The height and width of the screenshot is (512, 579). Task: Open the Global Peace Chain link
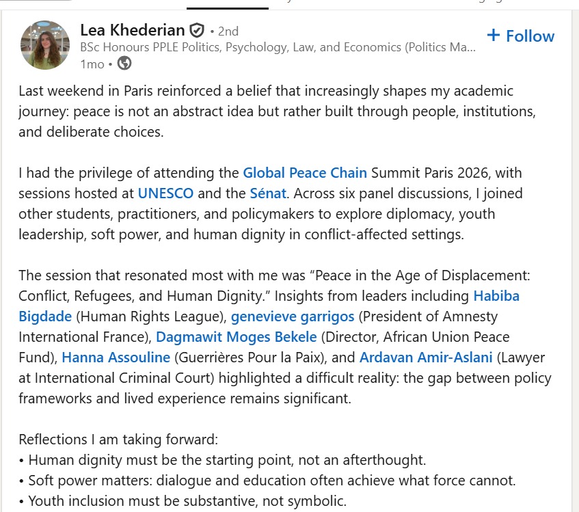pos(305,173)
